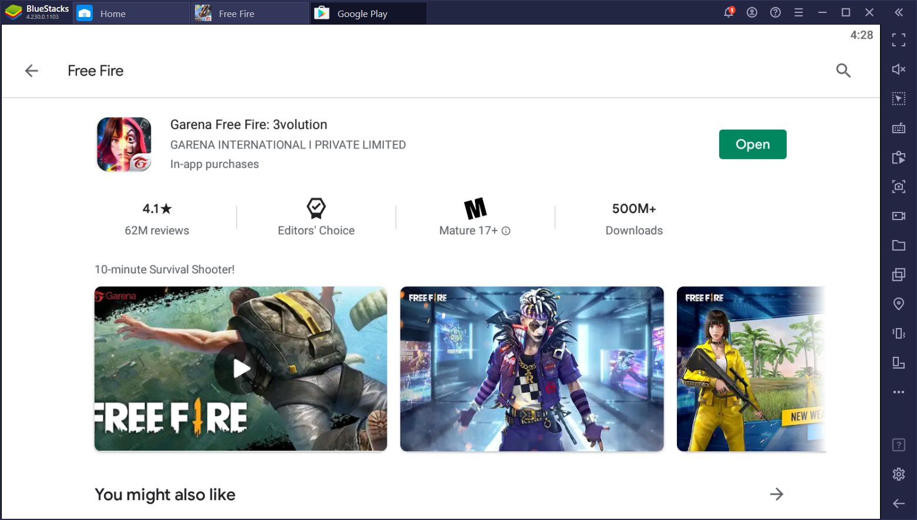Click the Android back arrow in sidebar
917x520 pixels.
(899, 504)
